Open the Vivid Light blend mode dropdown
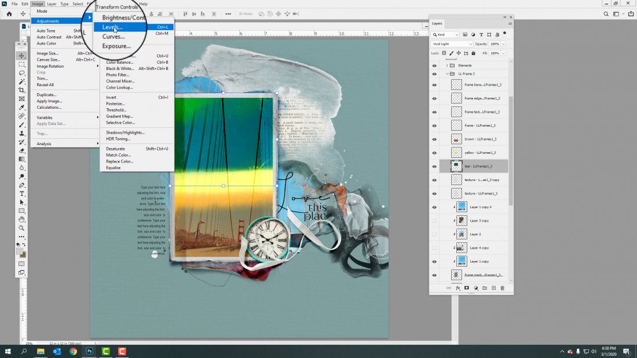 (452, 44)
